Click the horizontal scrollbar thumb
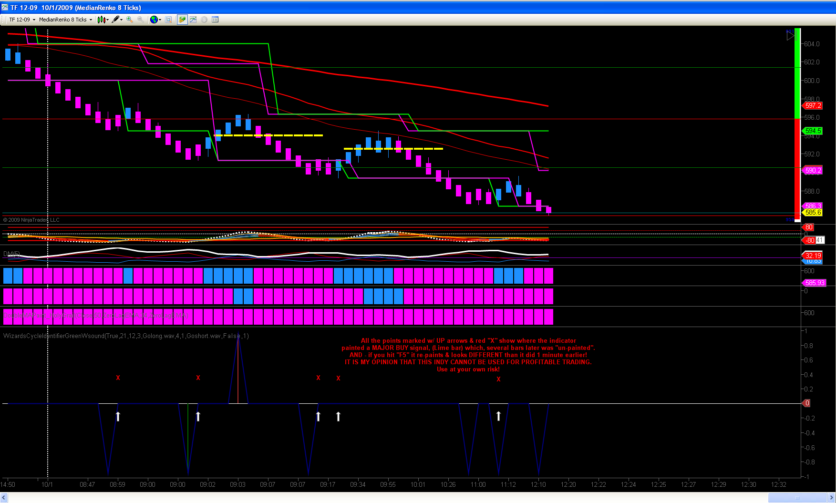Viewport: 836px width, 503px height. 797,498
